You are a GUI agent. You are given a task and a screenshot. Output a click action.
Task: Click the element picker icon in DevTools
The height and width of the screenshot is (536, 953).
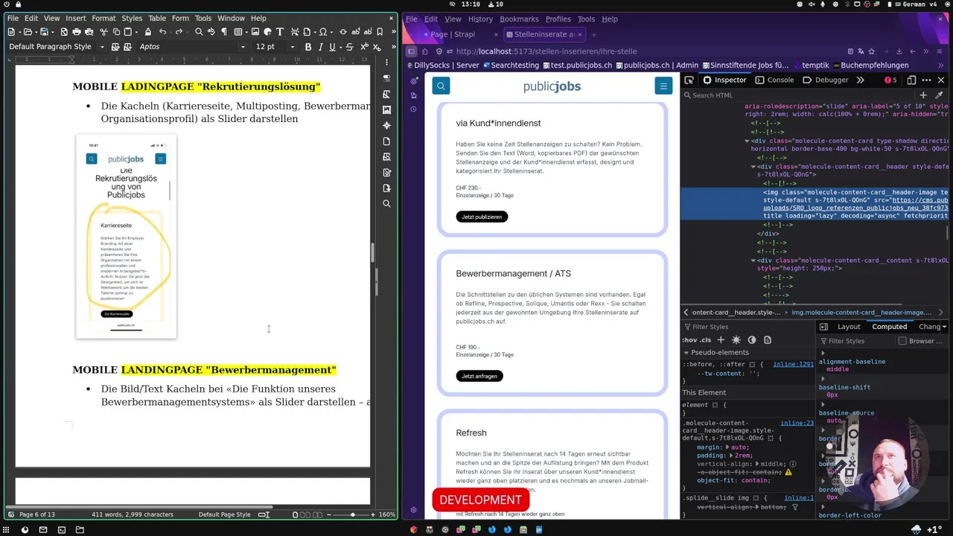tap(689, 80)
